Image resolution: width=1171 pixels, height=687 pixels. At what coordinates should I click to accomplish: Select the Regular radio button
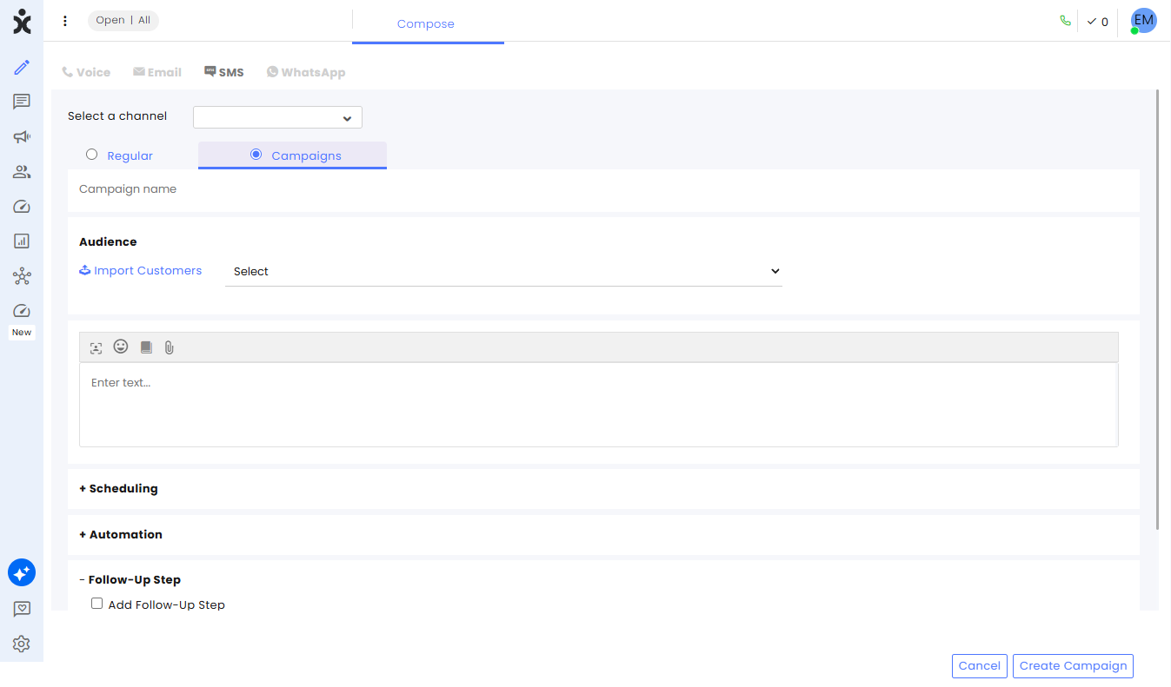[x=91, y=155]
